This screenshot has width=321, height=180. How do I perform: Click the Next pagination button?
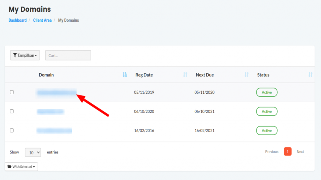coord(300,151)
